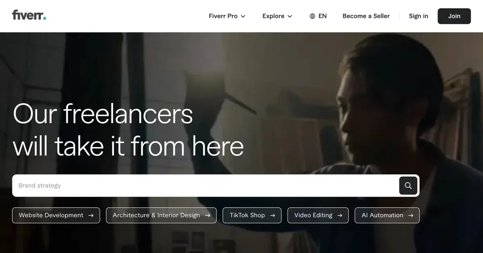Click the globe language icon
Image resolution: width=483 pixels, height=253 pixels.
click(312, 16)
